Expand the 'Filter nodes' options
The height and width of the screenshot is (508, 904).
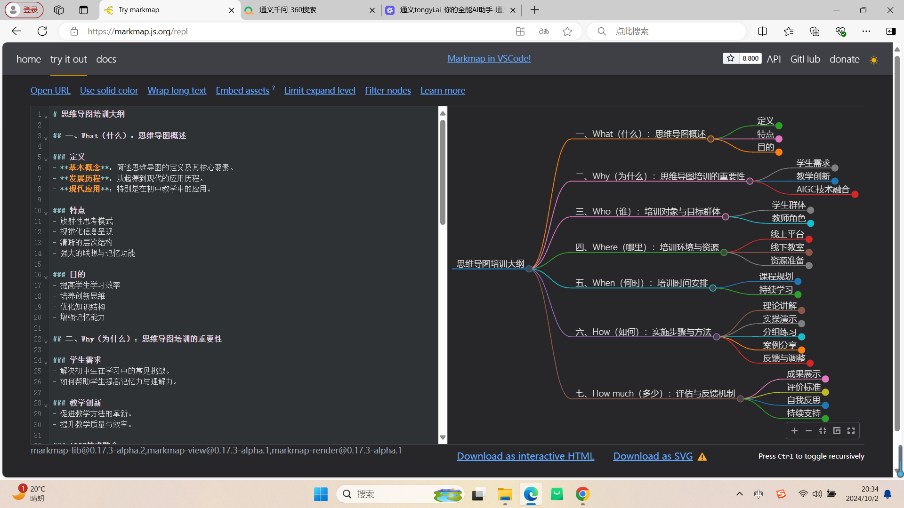tap(387, 90)
